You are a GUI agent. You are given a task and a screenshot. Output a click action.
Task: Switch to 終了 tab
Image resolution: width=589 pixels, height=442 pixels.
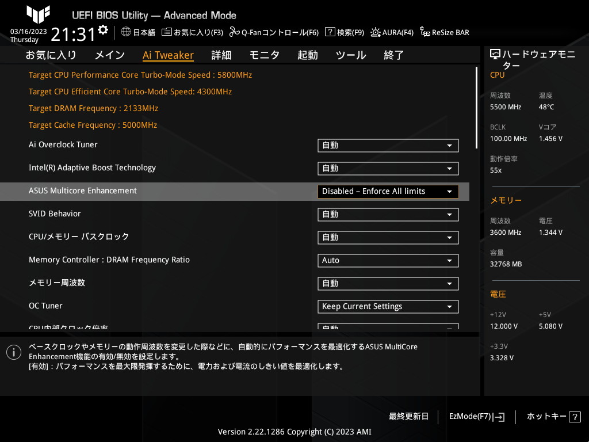pos(393,55)
